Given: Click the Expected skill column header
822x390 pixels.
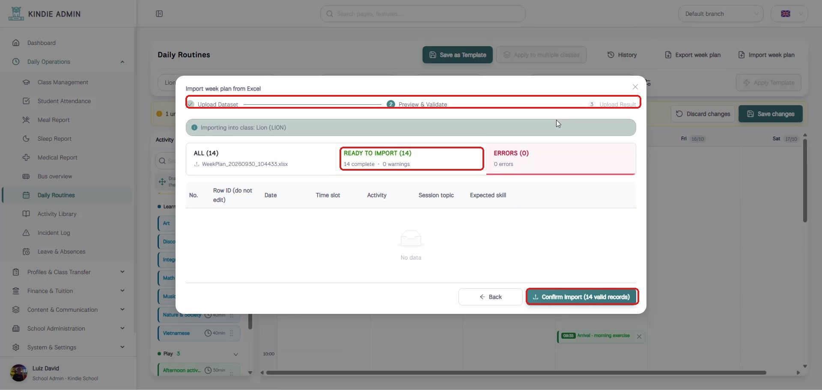Looking at the screenshot, I should [488, 195].
